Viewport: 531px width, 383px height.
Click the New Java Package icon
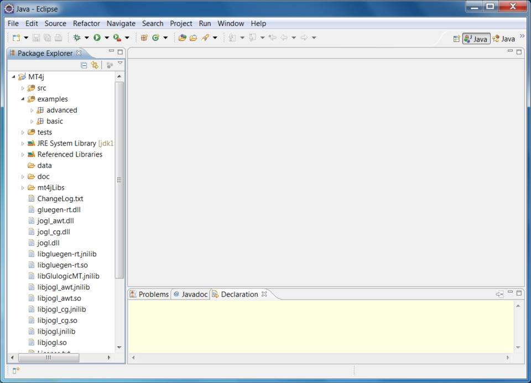[144, 38]
